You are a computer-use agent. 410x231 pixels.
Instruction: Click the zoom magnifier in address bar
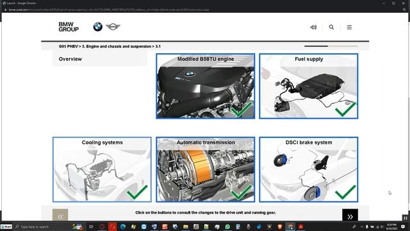tap(404, 10)
